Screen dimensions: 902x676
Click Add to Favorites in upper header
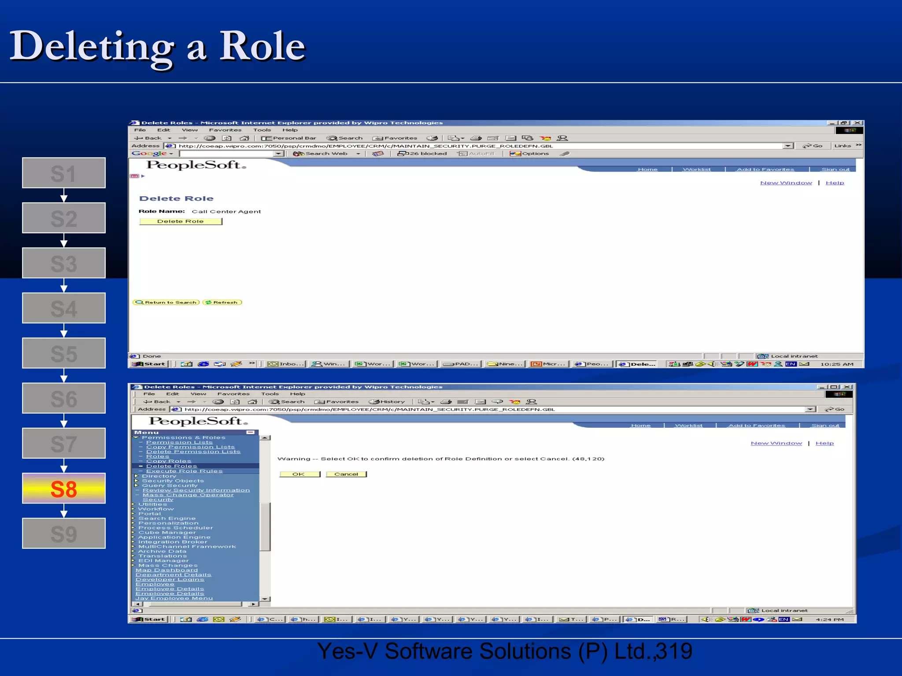[x=765, y=169]
